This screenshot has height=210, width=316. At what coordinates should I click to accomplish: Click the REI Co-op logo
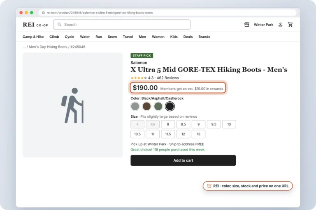35,25
